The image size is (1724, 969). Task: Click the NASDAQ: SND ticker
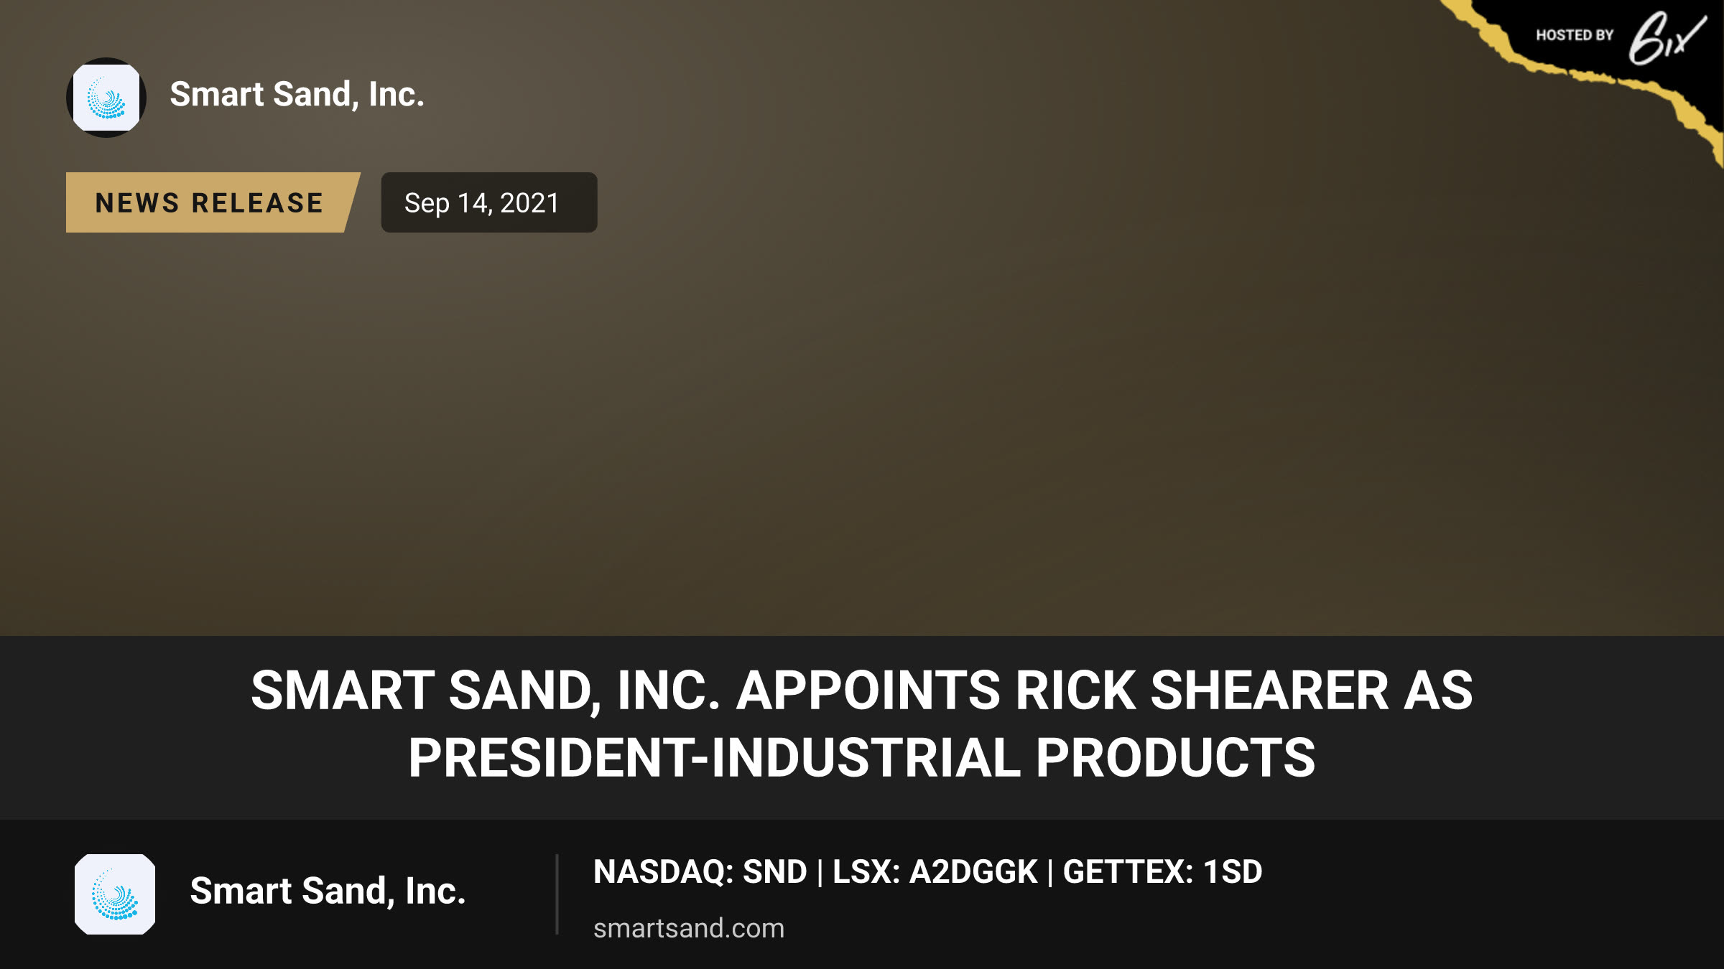pyautogui.click(x=700, y=872)
